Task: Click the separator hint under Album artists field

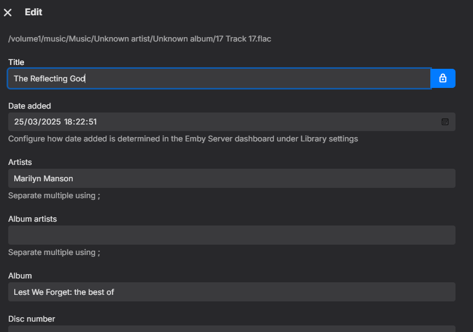Action: click(54, 252)
